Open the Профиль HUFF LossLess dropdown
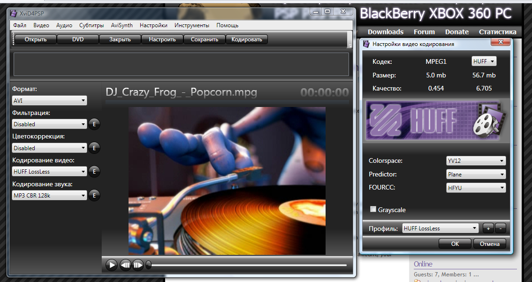This screenshot has height=282, width=532. click(441, 229)
